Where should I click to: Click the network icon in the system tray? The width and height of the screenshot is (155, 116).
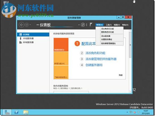[131, 112]
